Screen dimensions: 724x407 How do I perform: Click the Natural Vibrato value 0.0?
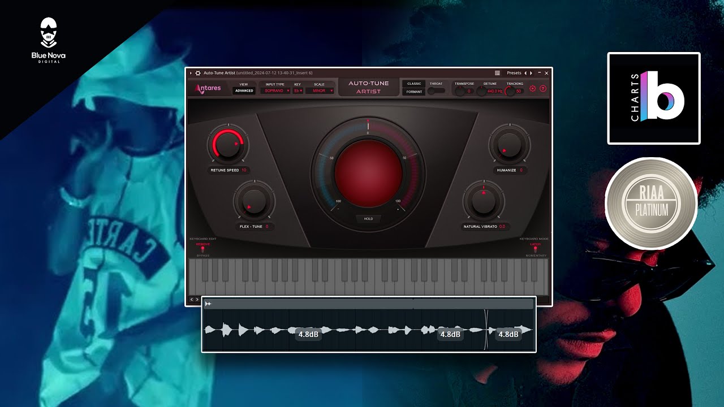click(502, 226)
